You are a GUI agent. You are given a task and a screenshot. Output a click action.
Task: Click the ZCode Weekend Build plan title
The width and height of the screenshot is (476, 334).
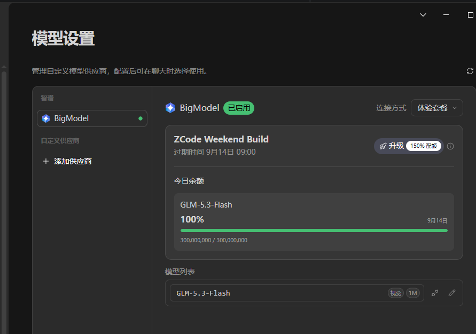(221, 139)
